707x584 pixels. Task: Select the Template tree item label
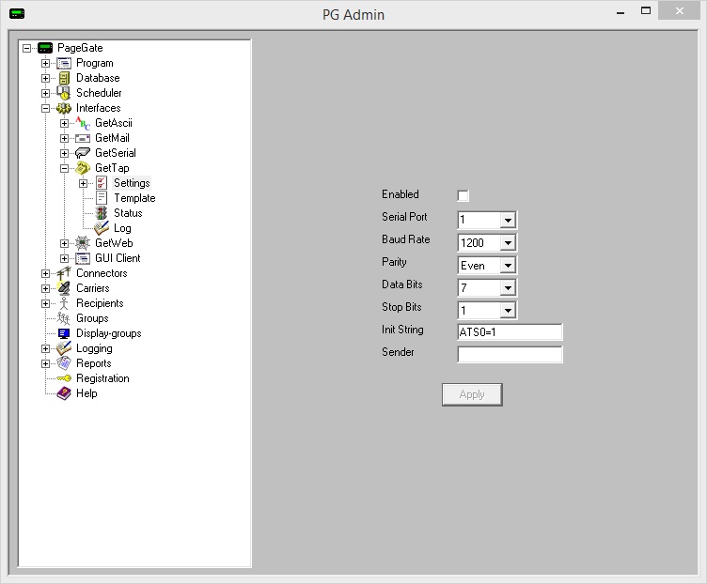click(134, 198)
